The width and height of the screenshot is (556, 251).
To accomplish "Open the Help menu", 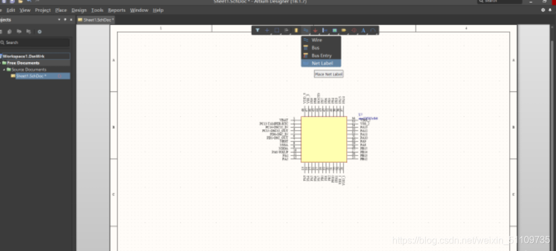I will point(158,10).
